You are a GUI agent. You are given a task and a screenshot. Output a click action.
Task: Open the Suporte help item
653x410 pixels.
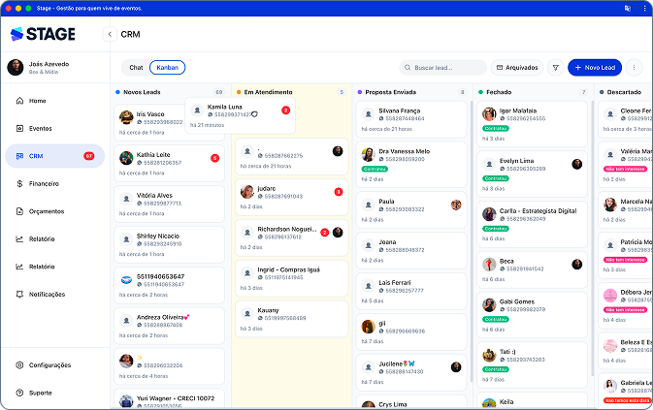pyautogui.click(x=40, y=393)
